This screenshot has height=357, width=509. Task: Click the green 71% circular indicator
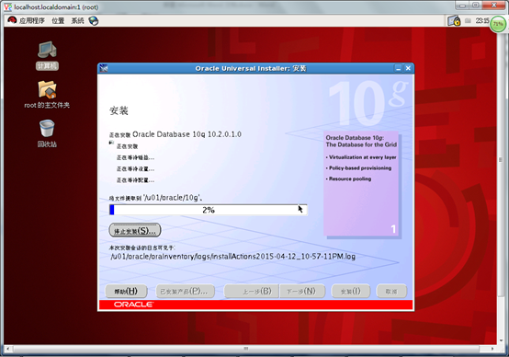coord(498,24)
